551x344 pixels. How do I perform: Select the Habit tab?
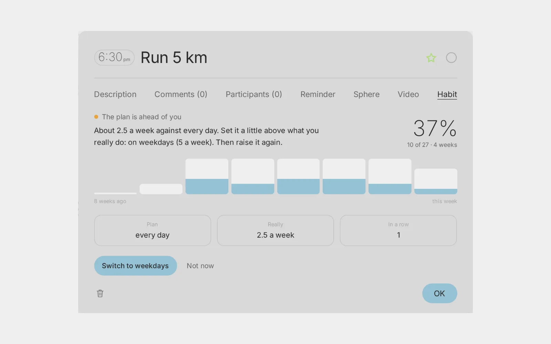447,94
